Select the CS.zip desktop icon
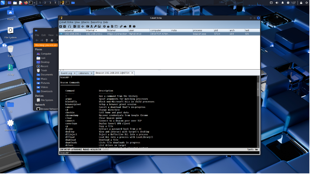 [10, 70]
